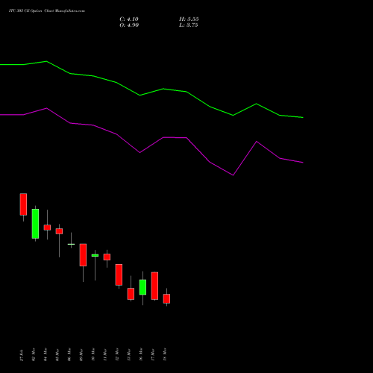Image resolution: width=373 pixels, height=373 pixels.
Task: Click the first red candlestick above 27 Feb
Action: coord(23,204)
